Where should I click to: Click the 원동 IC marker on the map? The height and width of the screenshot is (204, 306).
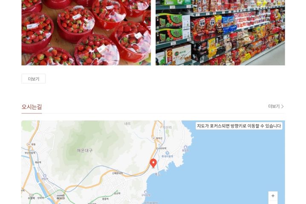click(x=29, y=144)
